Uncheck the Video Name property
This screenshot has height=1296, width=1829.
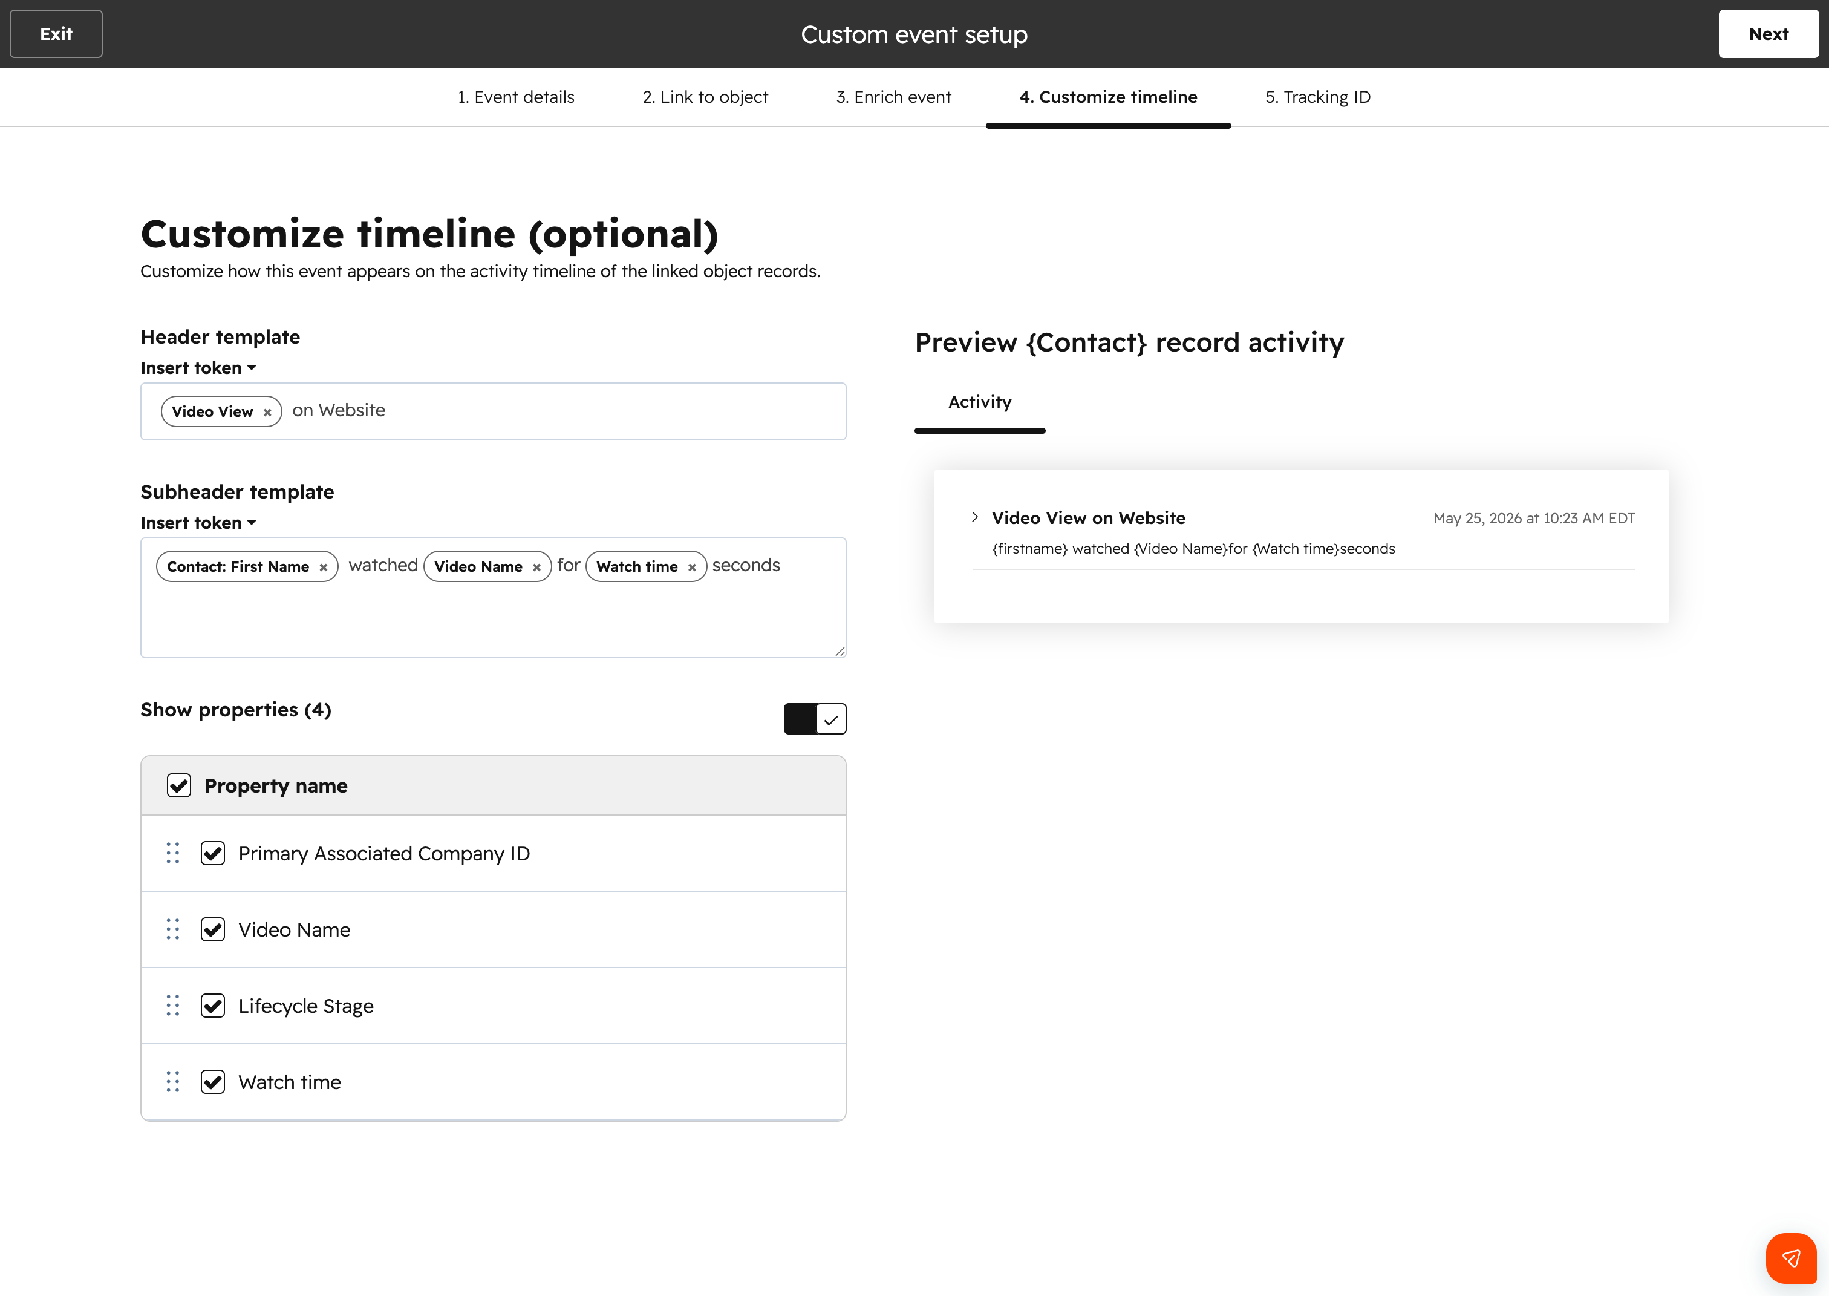[x=213, y=930]
